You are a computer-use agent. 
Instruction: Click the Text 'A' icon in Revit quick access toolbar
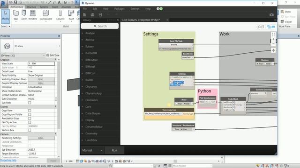point(59,2)
